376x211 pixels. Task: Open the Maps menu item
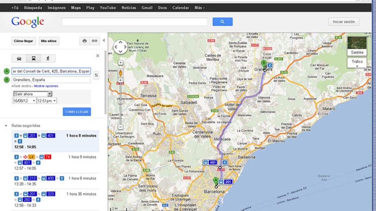pos(76,8)
